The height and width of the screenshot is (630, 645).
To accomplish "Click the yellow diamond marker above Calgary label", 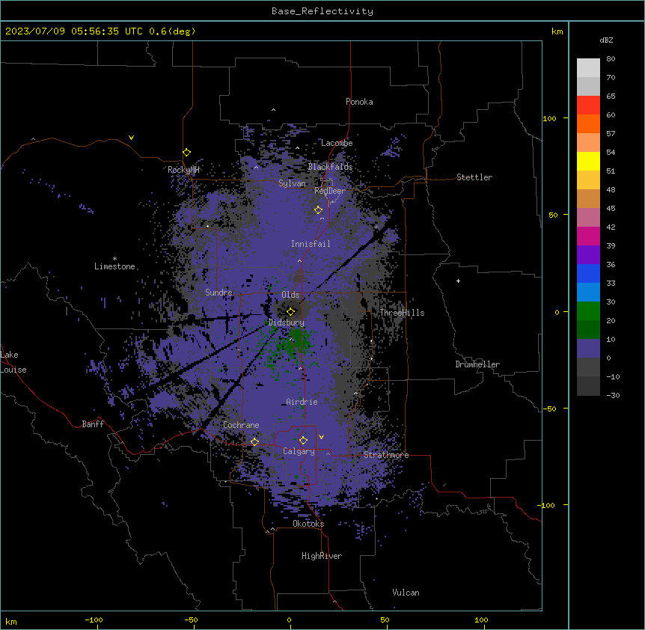I will [x=303, y=441].
